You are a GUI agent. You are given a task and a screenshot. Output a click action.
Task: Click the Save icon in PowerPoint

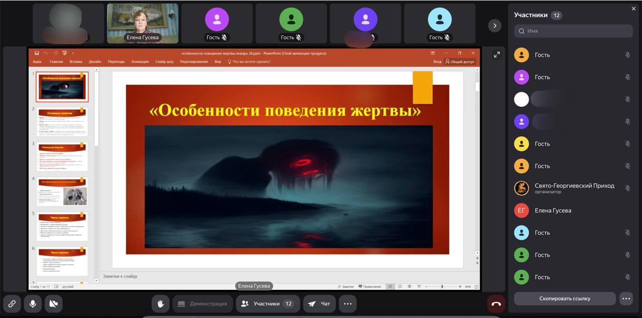[37, 53]
